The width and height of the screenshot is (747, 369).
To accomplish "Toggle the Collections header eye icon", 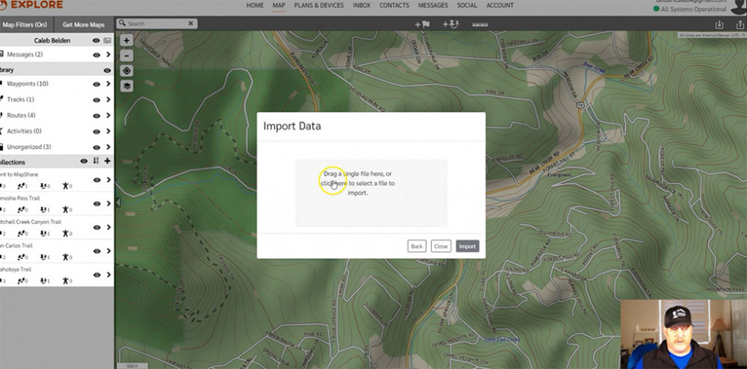I will pos(84,161).
